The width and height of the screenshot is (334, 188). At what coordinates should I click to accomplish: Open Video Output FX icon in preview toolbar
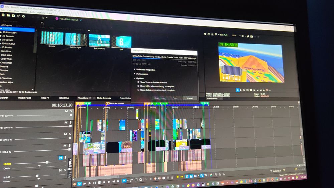point(212,34)
